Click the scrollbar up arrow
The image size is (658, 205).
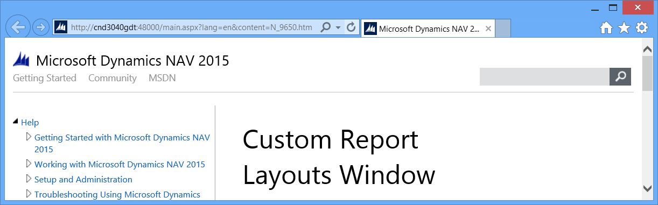point(647,49)
